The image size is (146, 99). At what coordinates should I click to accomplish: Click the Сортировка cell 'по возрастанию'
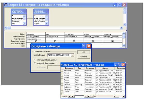(36, 39)
